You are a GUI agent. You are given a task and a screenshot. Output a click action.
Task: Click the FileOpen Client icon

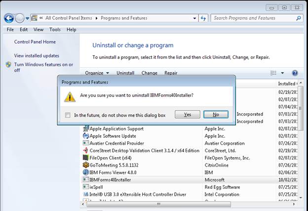86,158
